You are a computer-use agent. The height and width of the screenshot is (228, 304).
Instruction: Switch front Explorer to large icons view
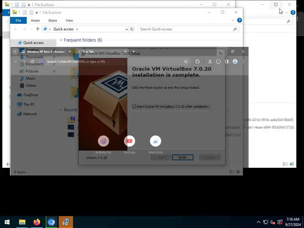(x=238, y=172)
